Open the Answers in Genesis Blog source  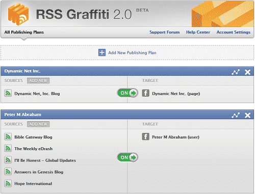[x=39, y=172]
